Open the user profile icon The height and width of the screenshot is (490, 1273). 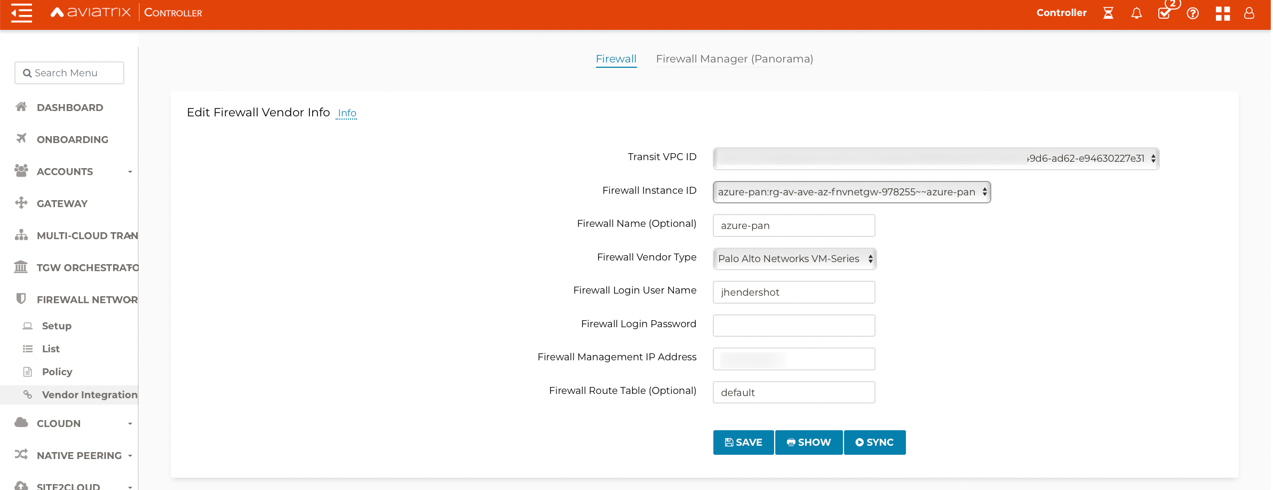coord(1249,13)
